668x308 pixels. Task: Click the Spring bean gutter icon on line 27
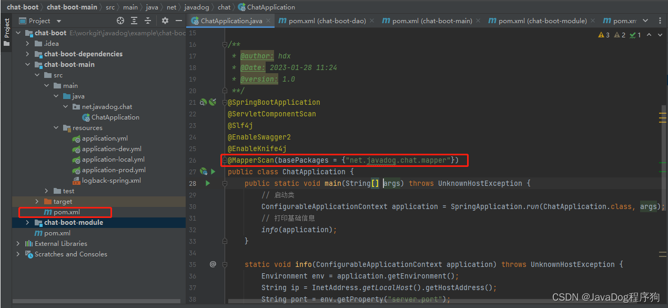(x=204, y=172)
